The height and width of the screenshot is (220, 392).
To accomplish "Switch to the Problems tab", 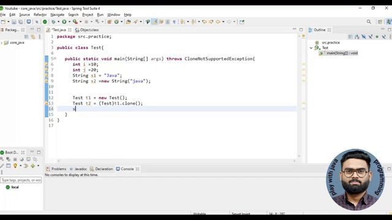I will pyautogui.click(x=56, y=169).
